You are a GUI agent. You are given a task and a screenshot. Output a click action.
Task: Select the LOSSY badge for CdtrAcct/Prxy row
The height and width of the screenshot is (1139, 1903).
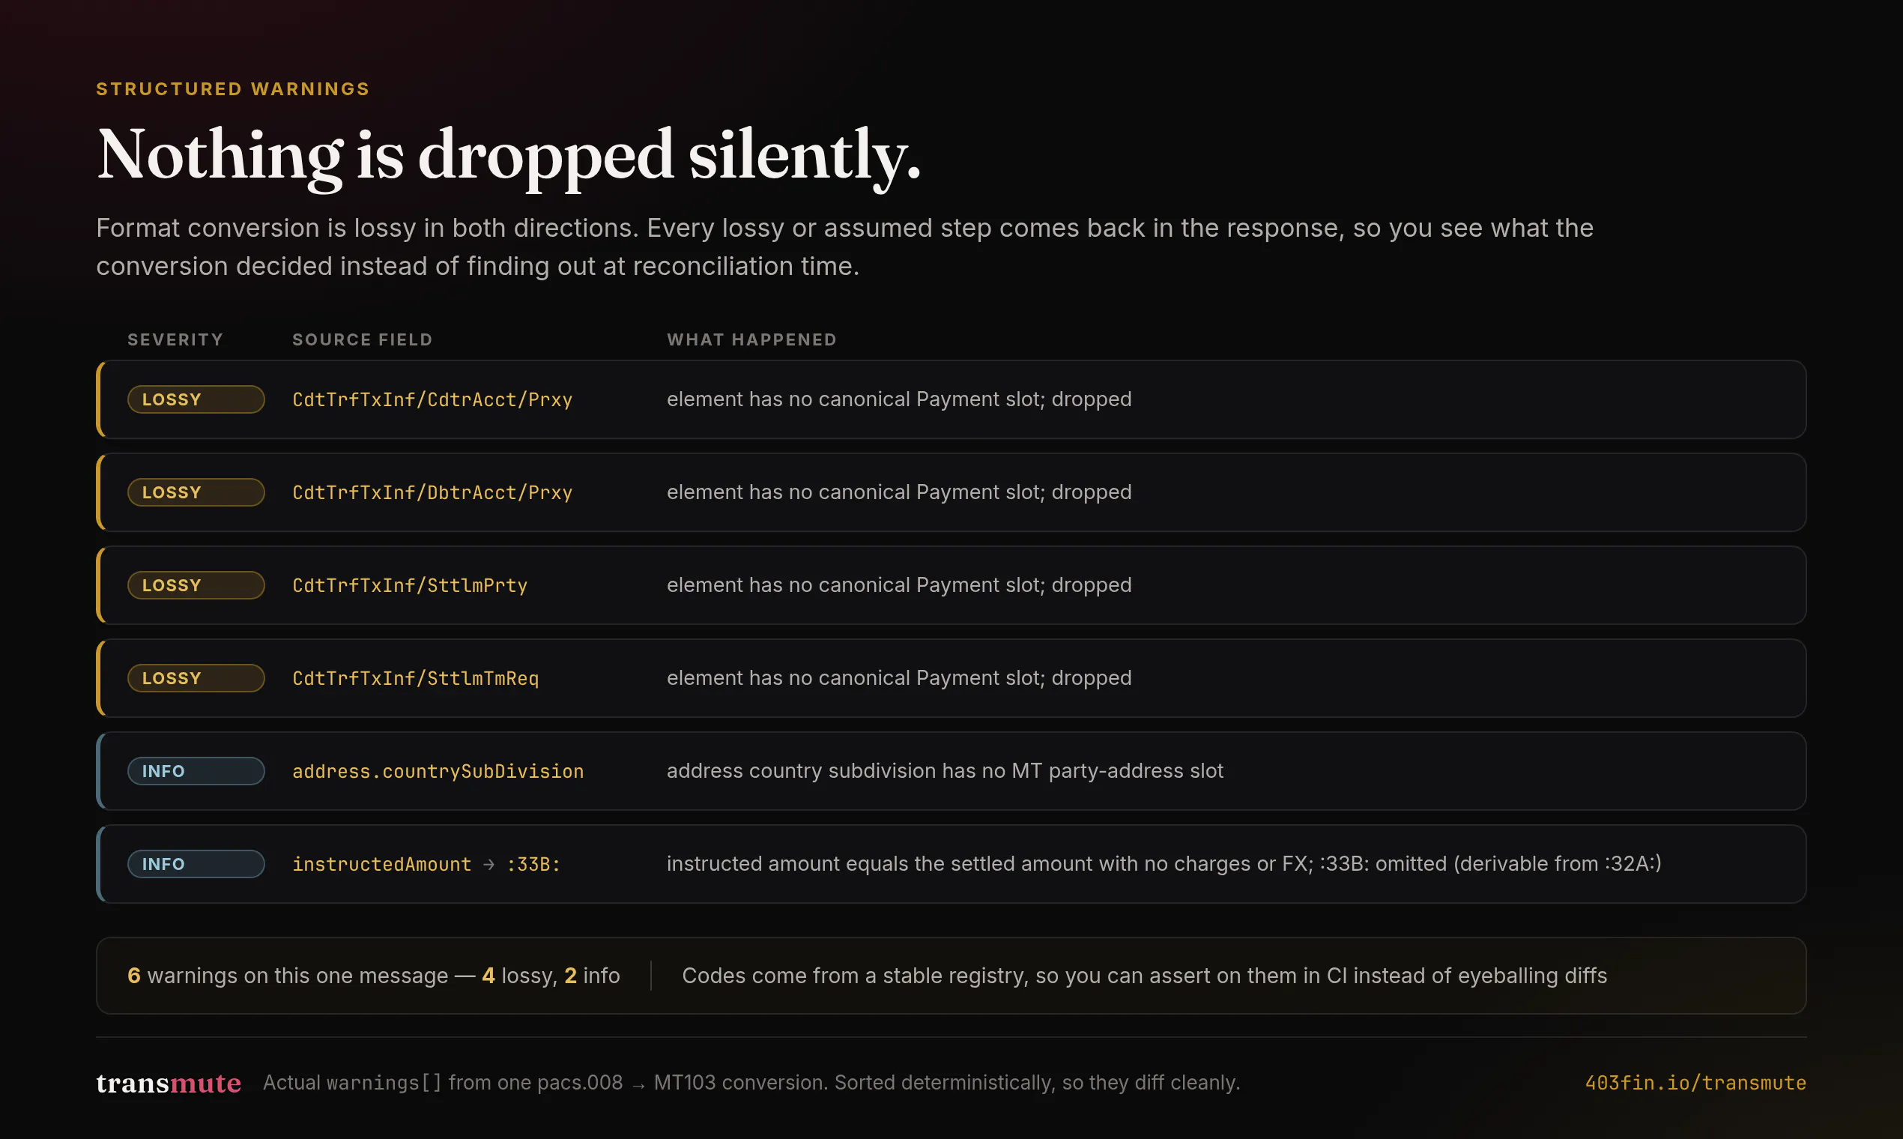click(x=196, y=399)
